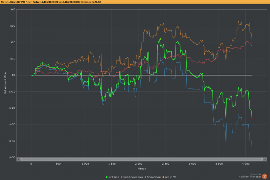Click the $-30 y-axis label
The width and height of the screenshot is (270, 180).
coord(12,124)
